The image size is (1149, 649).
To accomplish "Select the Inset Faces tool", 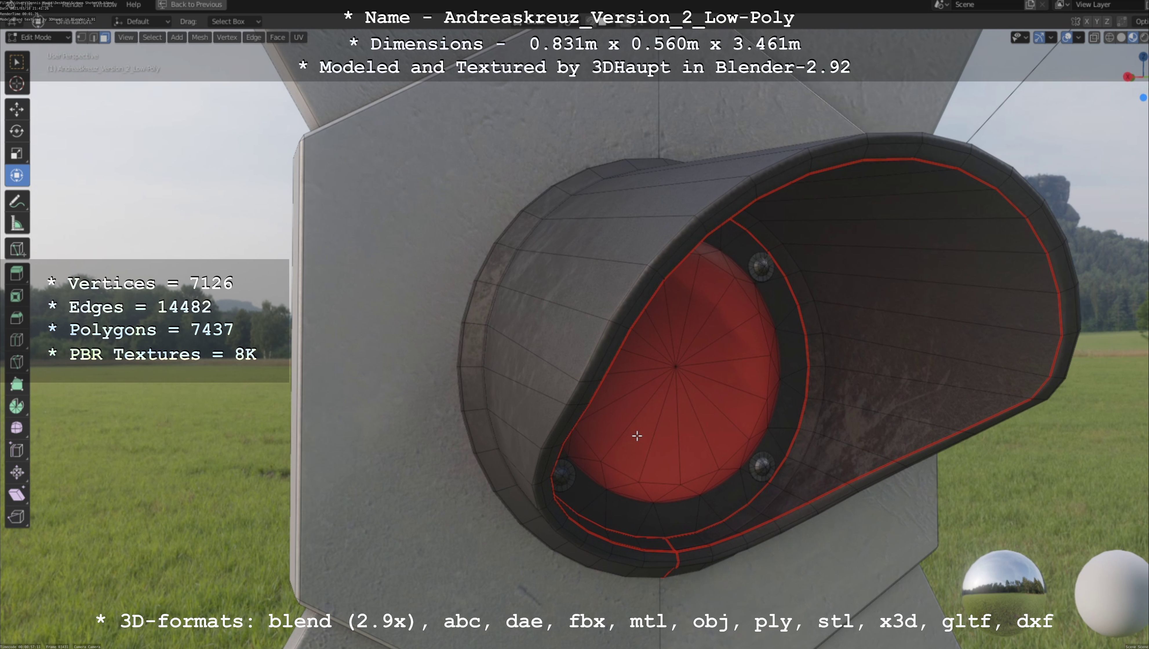I will click(17, 296).
